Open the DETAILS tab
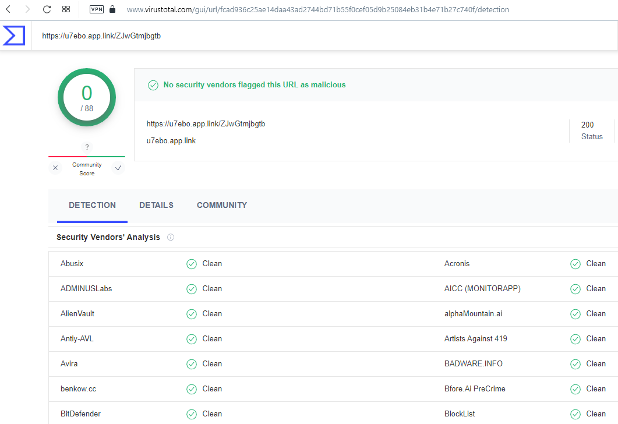The height and width of the screenshot is (424, 618). point(156,205)
